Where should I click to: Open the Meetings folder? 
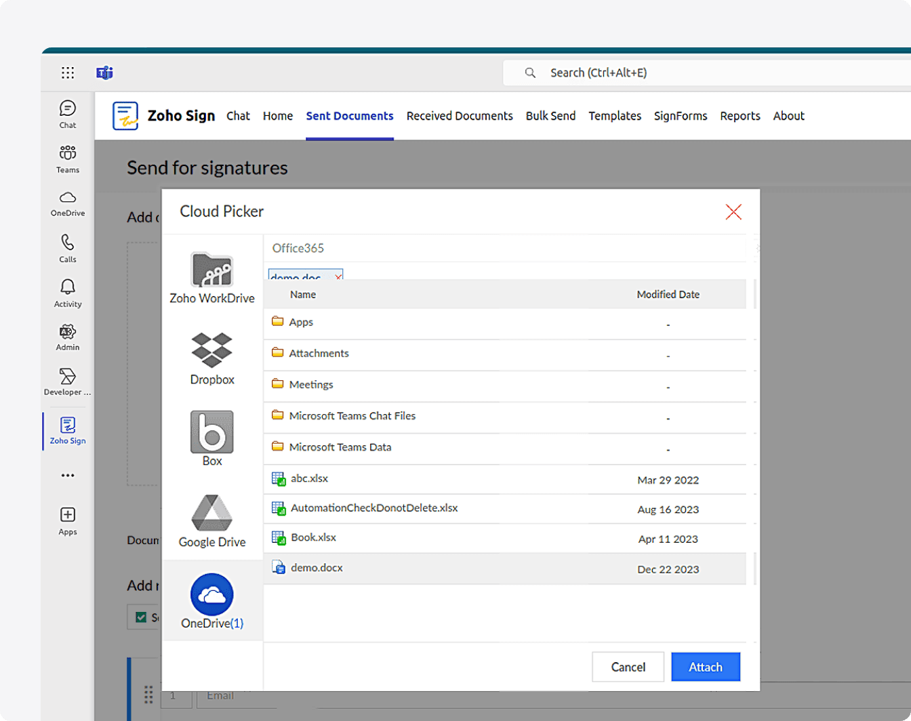pyautogui.click(x=505, y=386)
